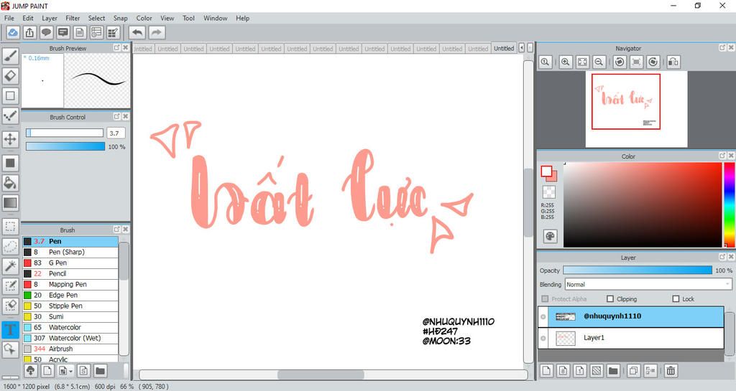Viewport: 736px width, 391px height.
Task: Pick a hue on the rainbow bar
Action: tap(730, 204)
